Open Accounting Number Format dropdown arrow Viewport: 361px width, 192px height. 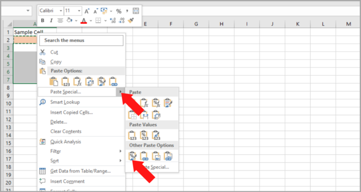pos(111,11)
